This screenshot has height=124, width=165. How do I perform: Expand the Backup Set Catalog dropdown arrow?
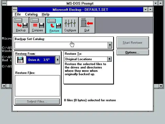[x=110, y=45]
